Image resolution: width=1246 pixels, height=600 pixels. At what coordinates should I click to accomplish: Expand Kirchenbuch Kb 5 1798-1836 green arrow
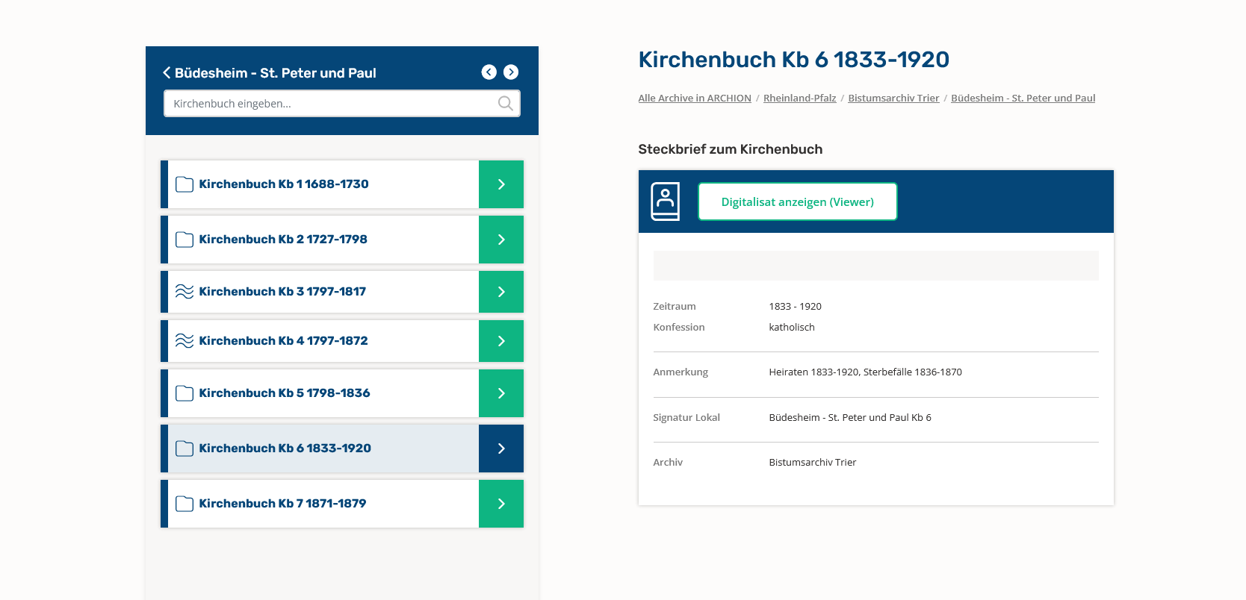point(500,393)
